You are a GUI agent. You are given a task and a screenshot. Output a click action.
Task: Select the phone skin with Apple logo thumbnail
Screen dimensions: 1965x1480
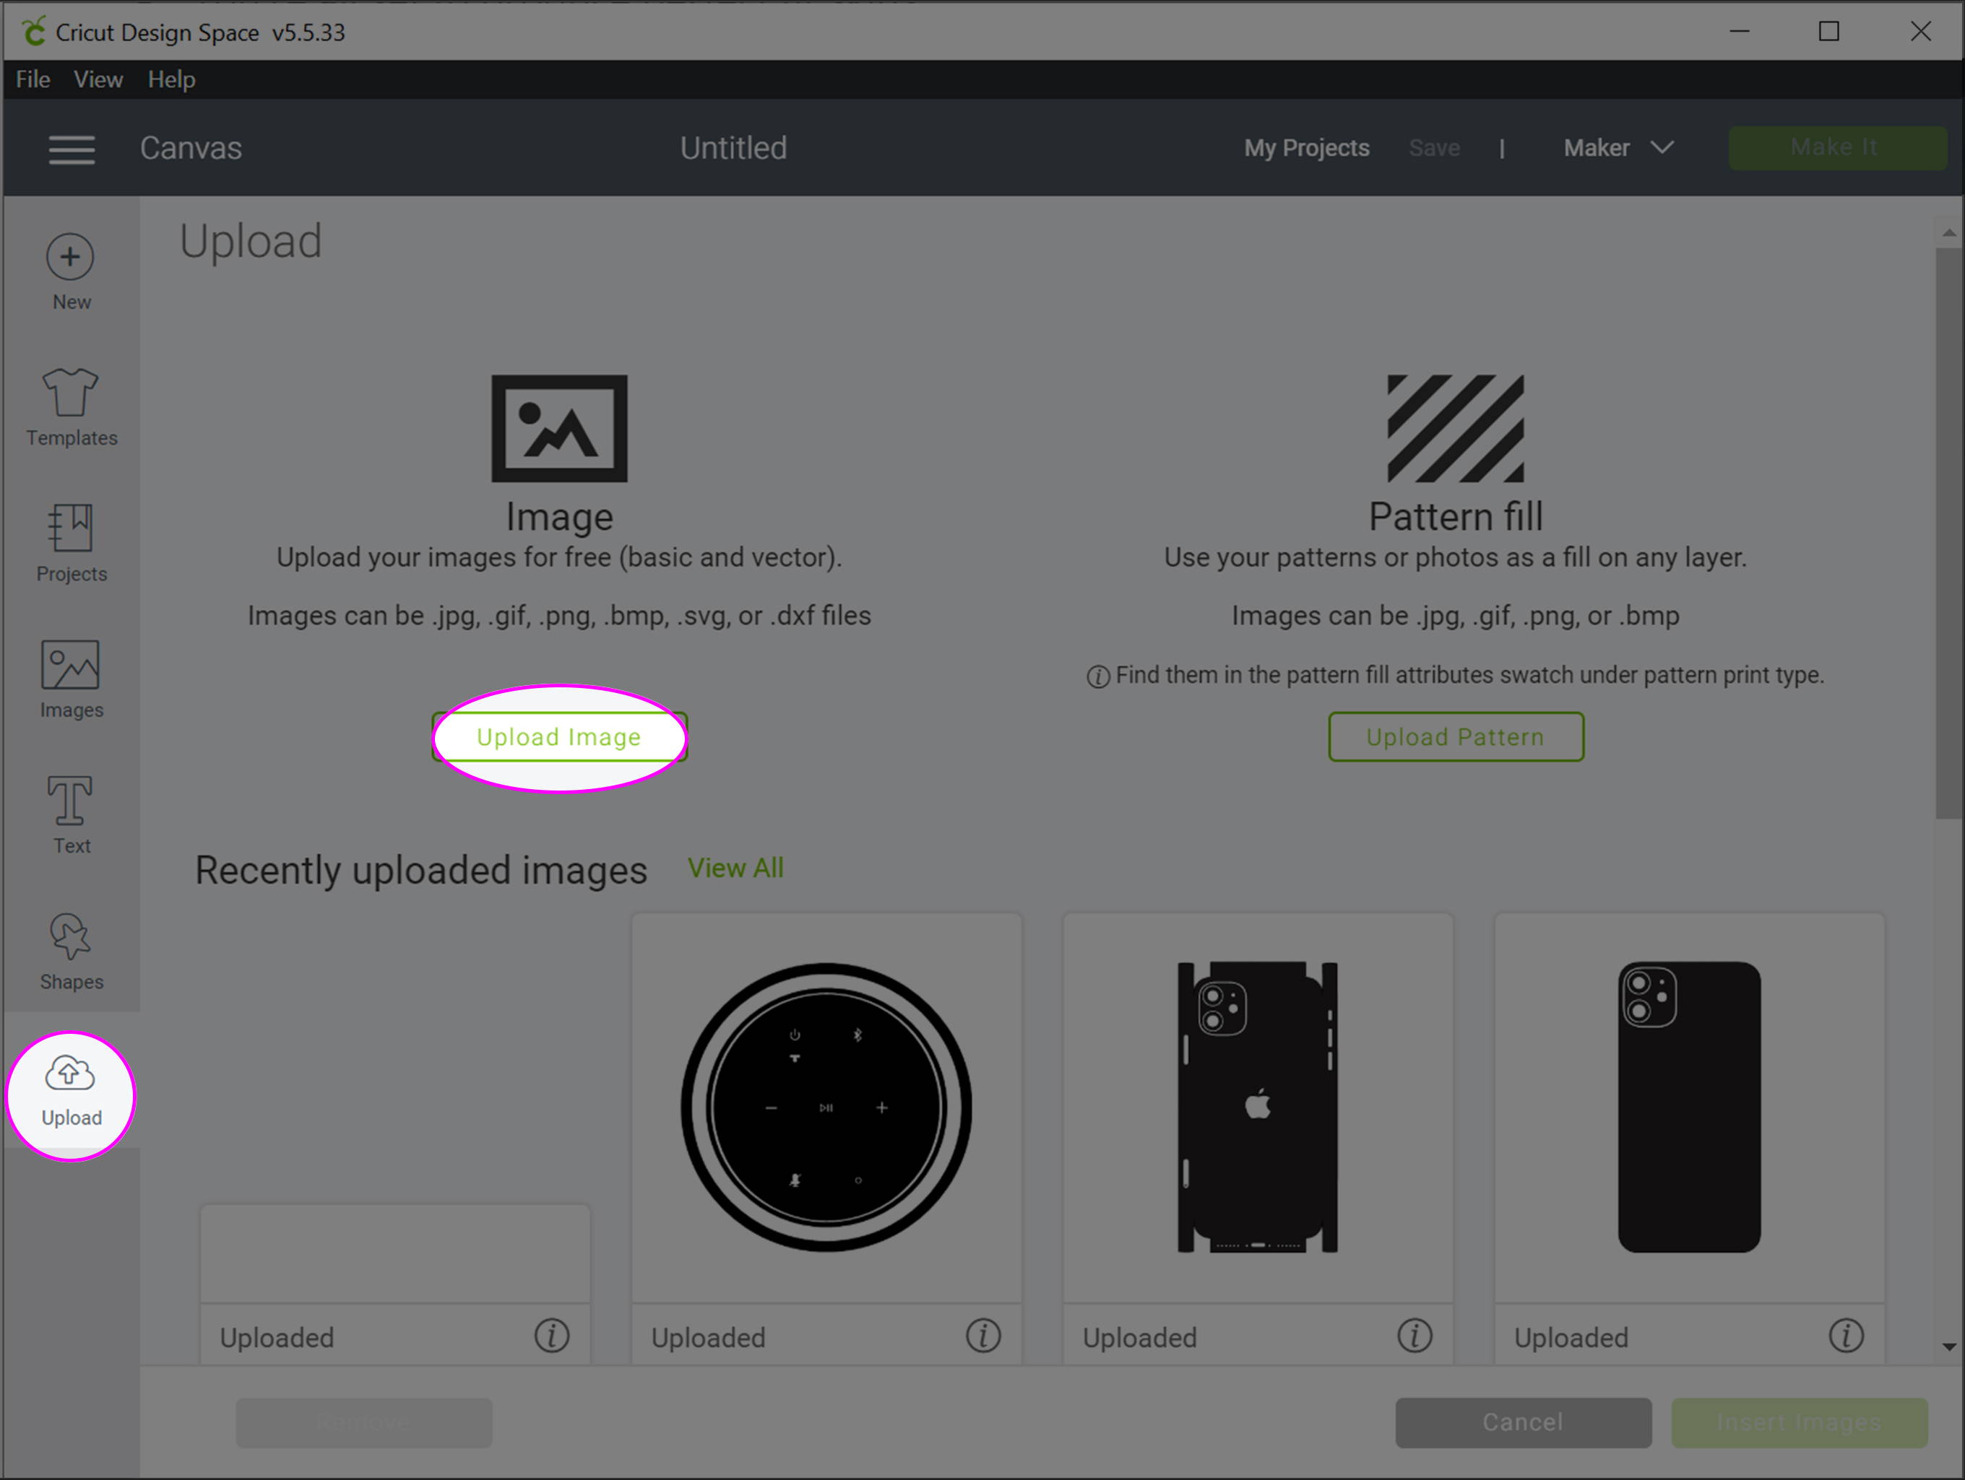point(1257,1107)
